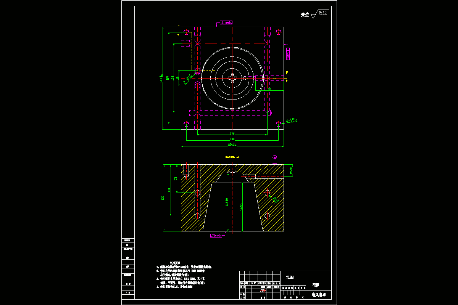This screenshot has width=458, height=305.
Task: Select the 55 dimension in the top view
Action: coord(269,88)
